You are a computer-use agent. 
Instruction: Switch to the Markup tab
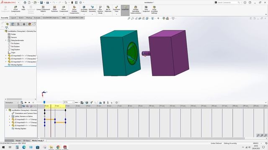click(29, 17)
